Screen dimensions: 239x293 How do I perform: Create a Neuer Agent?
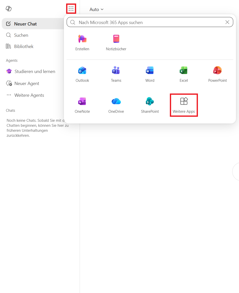(x=23, y=83)
